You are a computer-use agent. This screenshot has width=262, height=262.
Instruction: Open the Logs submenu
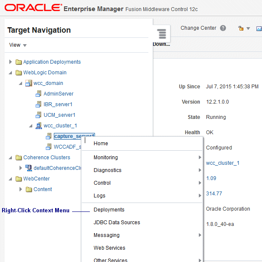pyautogui.click(x=142, y=195)
